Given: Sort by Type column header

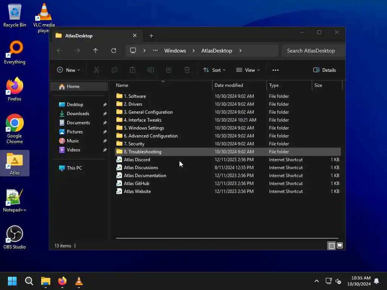Looking at the screenshot, I should (x=289, y=85).
